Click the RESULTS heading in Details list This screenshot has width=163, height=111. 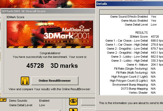click(141, 33)
